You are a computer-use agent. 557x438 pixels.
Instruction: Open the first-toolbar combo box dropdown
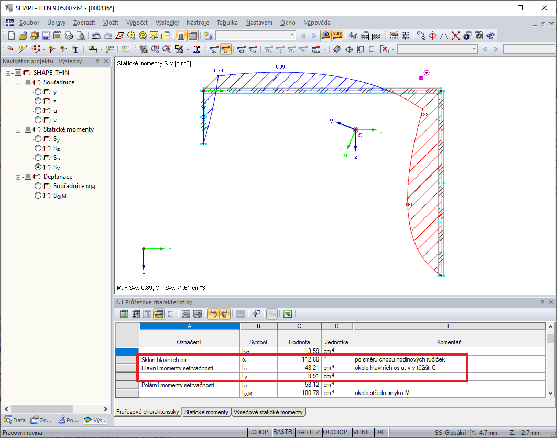click(292, 35)
